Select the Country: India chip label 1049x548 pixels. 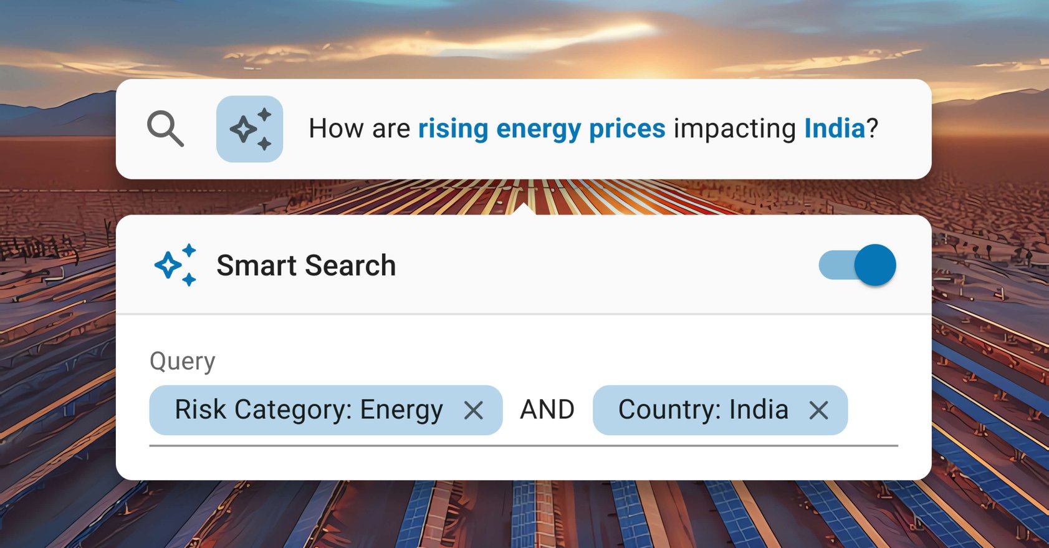pos(702,410)
